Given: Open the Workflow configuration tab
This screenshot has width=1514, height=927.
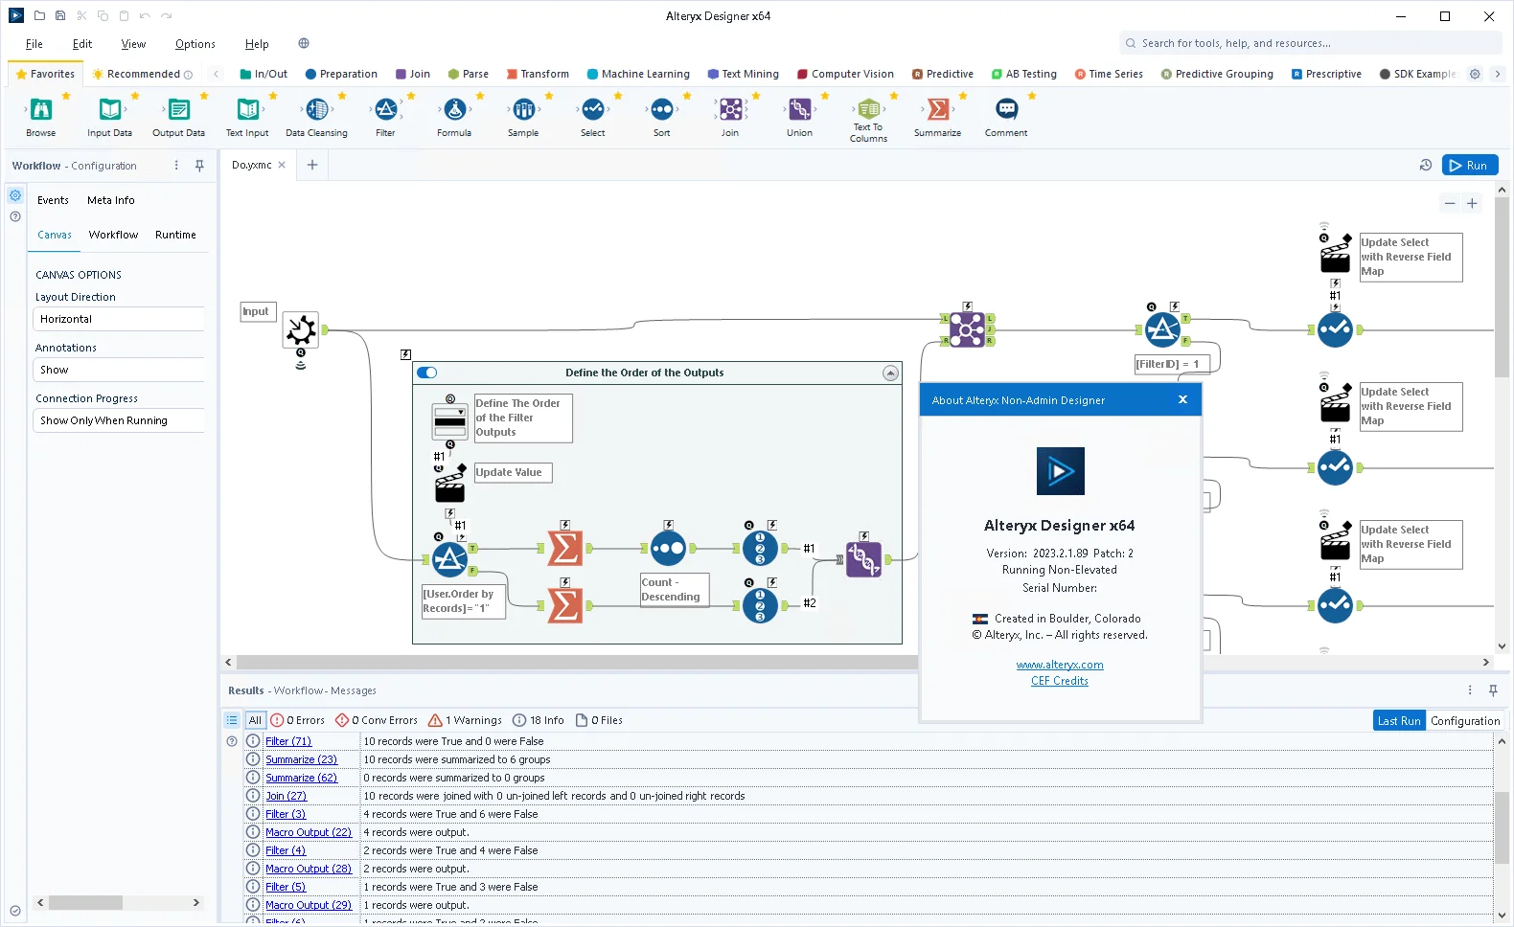Looking at the screenshot, I should [113, 235].
